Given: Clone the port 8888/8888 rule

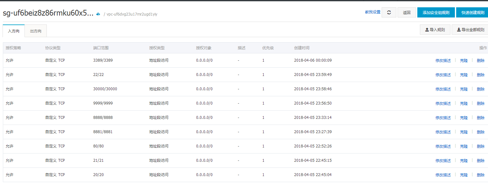Looking at the screenshot, I should point(463,118).
